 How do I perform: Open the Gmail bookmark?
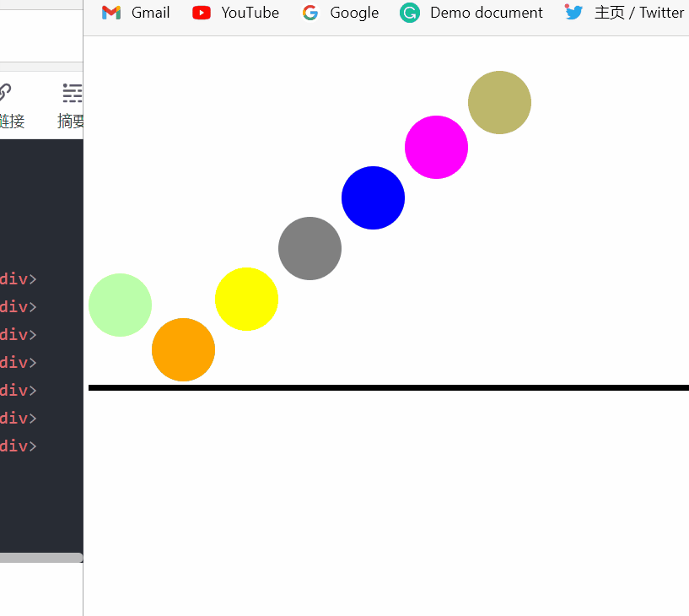point(135,13)
